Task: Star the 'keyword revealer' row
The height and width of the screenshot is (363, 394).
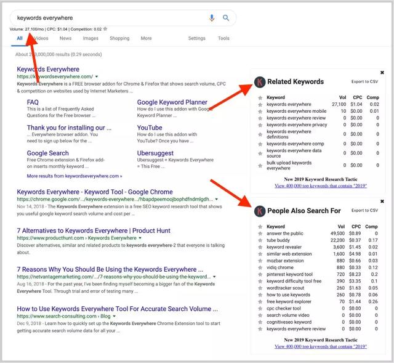Action: [x=260, y=247]
